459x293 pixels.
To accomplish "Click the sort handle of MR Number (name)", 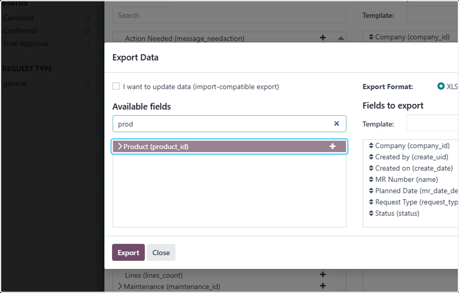I will coord(371,179).
